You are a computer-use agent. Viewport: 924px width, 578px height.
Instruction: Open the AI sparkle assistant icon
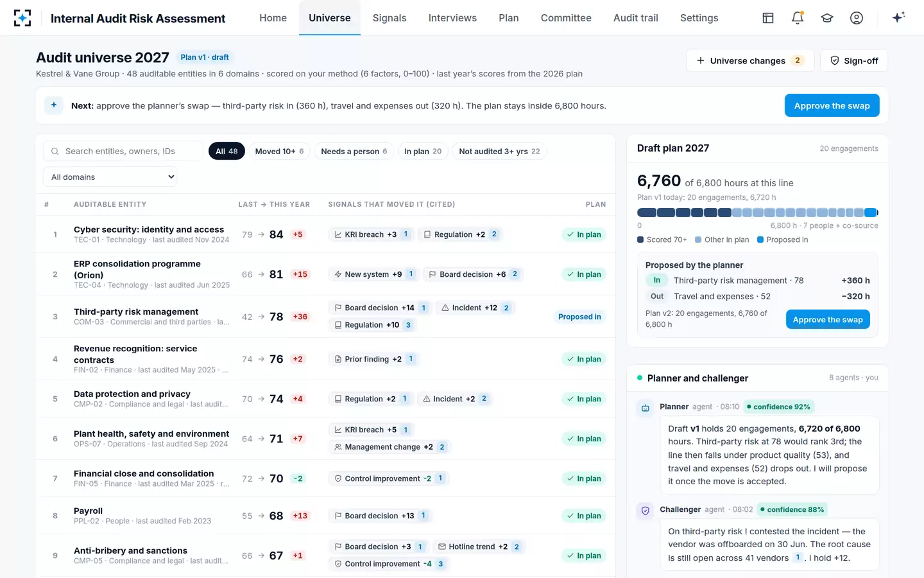898,17
